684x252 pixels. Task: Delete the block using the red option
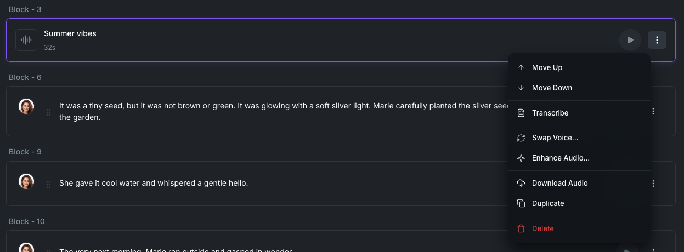point(542,228)
